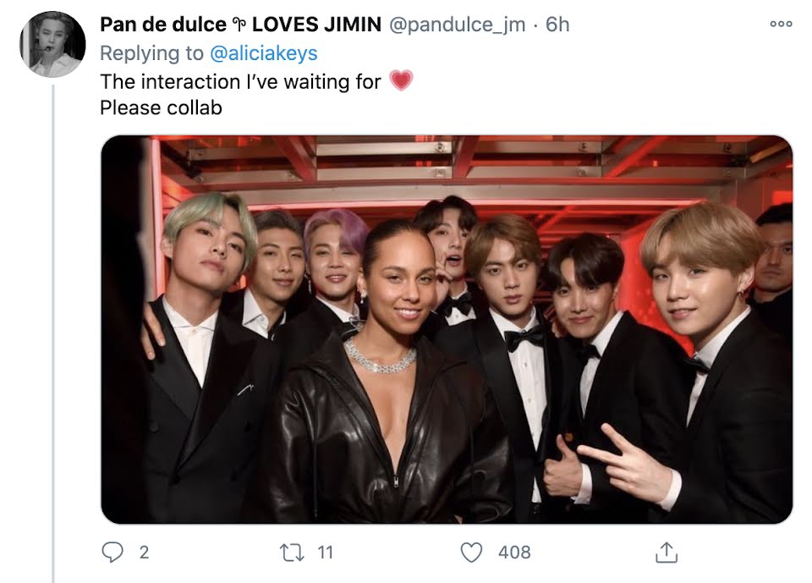Click the vertical thread line below the avatar
812x583 pixels.
pyautogui.click(x=52, y=338)
